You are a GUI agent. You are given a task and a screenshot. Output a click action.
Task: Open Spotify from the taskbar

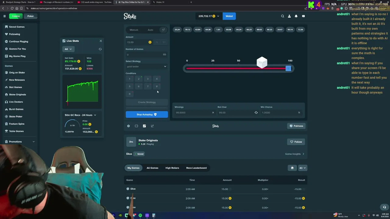tap(140, 215)
